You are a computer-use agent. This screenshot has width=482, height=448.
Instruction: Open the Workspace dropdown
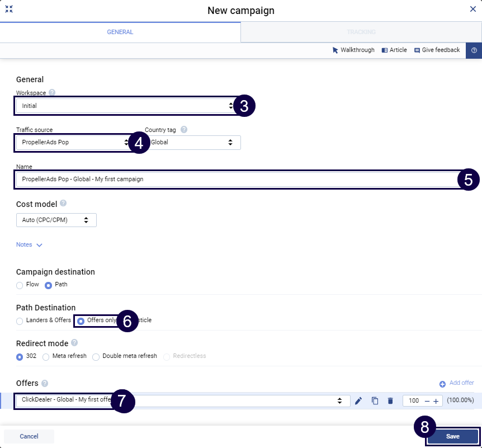tap(123, 105)
